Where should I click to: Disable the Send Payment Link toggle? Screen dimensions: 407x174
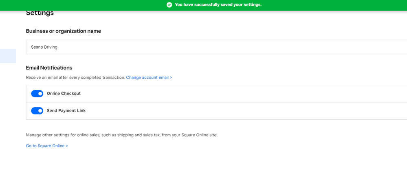(37, 111)
